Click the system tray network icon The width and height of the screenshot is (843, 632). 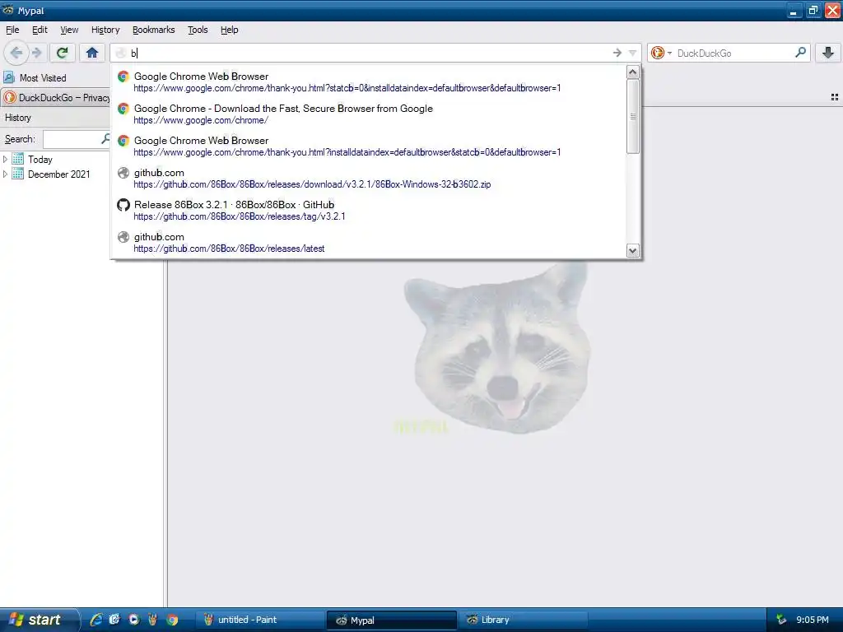[x=781, y=620]
